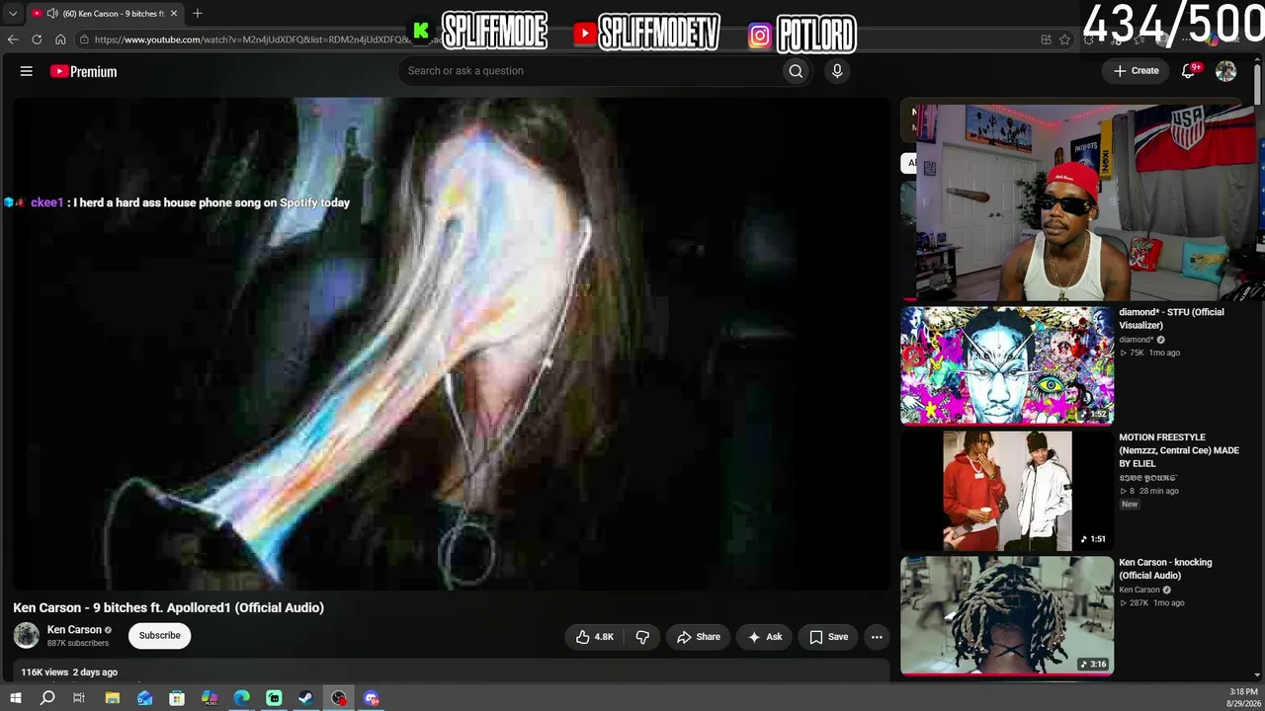Switch to Microsoft Edge on the taskbar
This screenshot has height=711, width=1265.
tap(242, 698)
